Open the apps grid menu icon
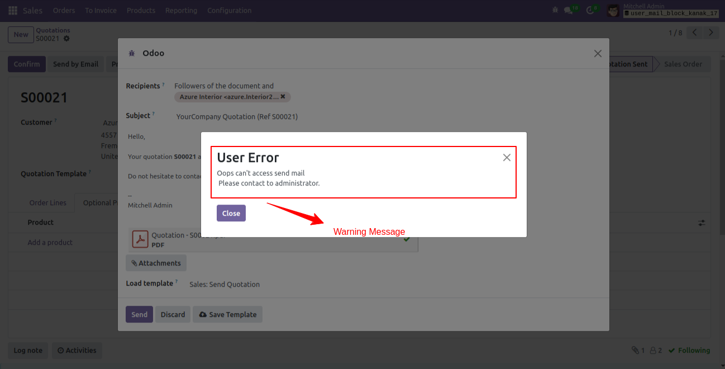This screenshot has width=725, height=369. pyautogui.click(x=12, y=11)
